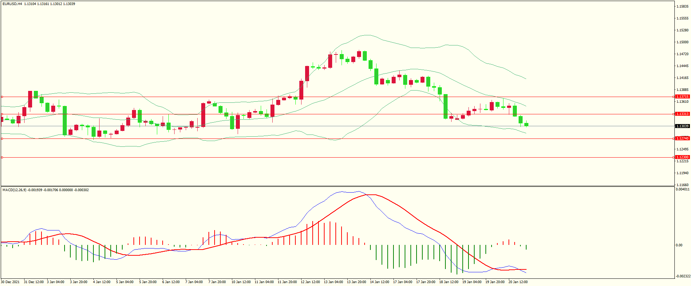Click left anchor square of 1.13313 line

tap(2, 114)
